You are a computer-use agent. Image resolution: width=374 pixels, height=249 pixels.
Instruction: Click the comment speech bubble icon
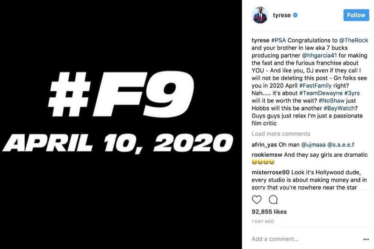pos(273,200)
